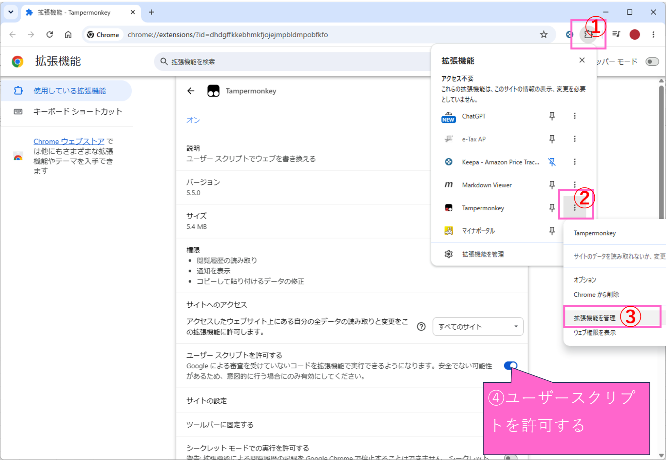Pin the Tampermonkey extension

click(x=552, y=208)
